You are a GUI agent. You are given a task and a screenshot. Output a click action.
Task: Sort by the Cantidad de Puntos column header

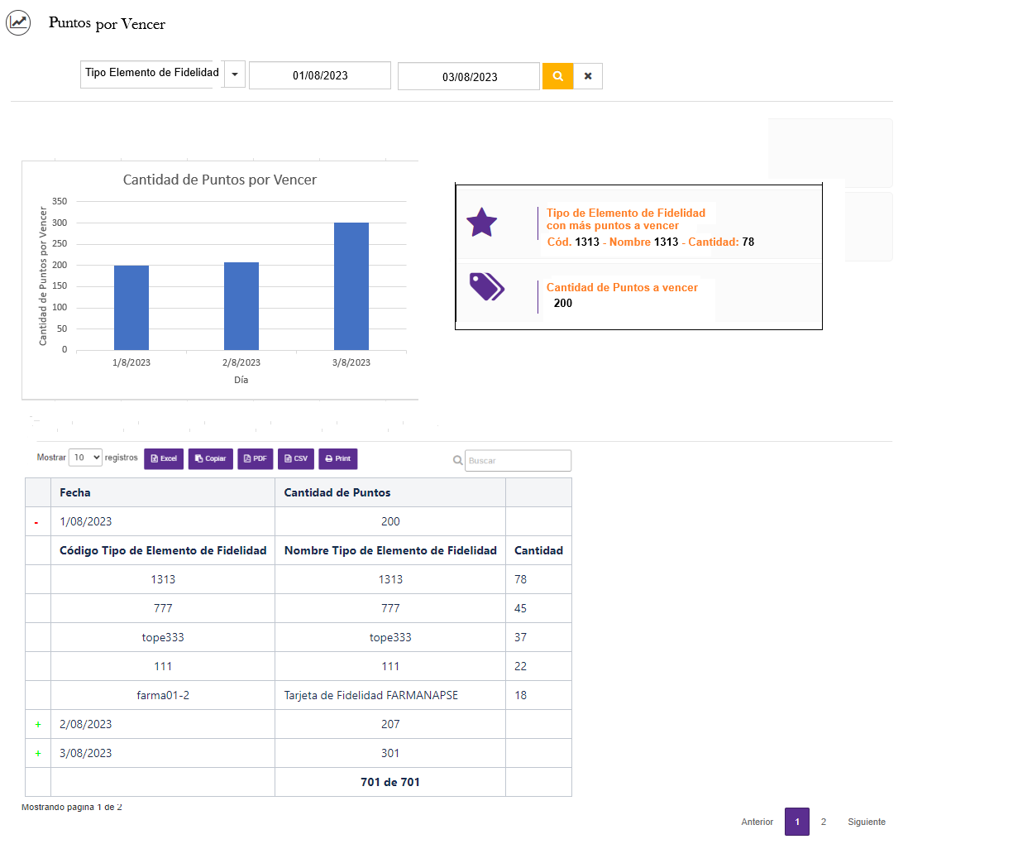point(390,492)
